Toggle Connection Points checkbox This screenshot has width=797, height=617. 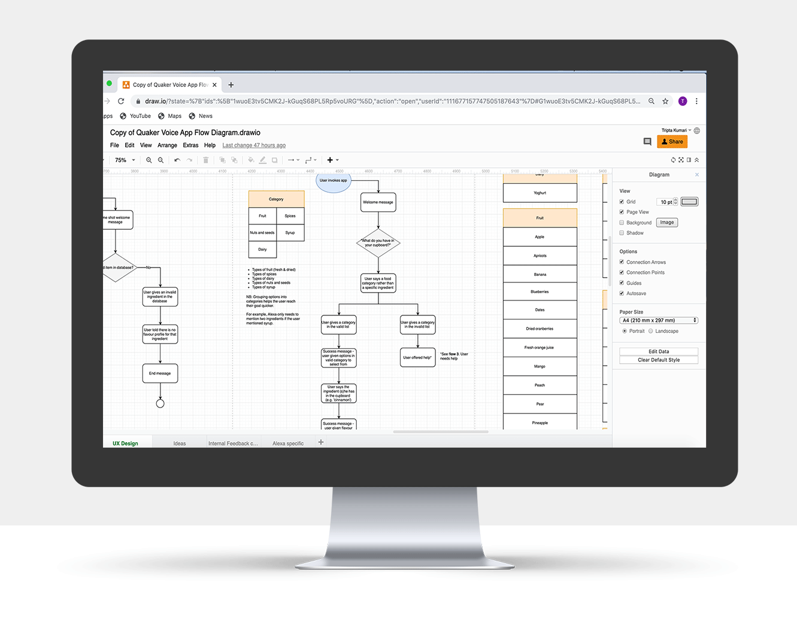[x=622, y=272]
